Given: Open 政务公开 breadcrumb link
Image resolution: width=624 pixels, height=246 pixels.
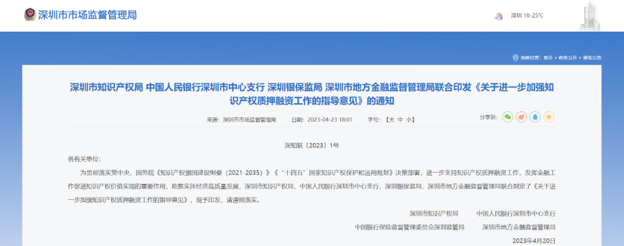Looking at the screenshot, I should [567, 58].
